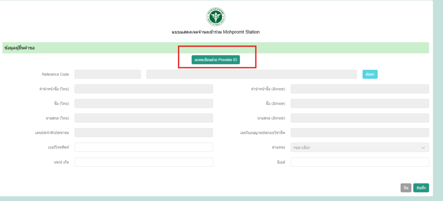Select the คำนำหน้าชื่อ (อังกฤษ) field
This screenshot has width=443, height=201.
point(360,89)
